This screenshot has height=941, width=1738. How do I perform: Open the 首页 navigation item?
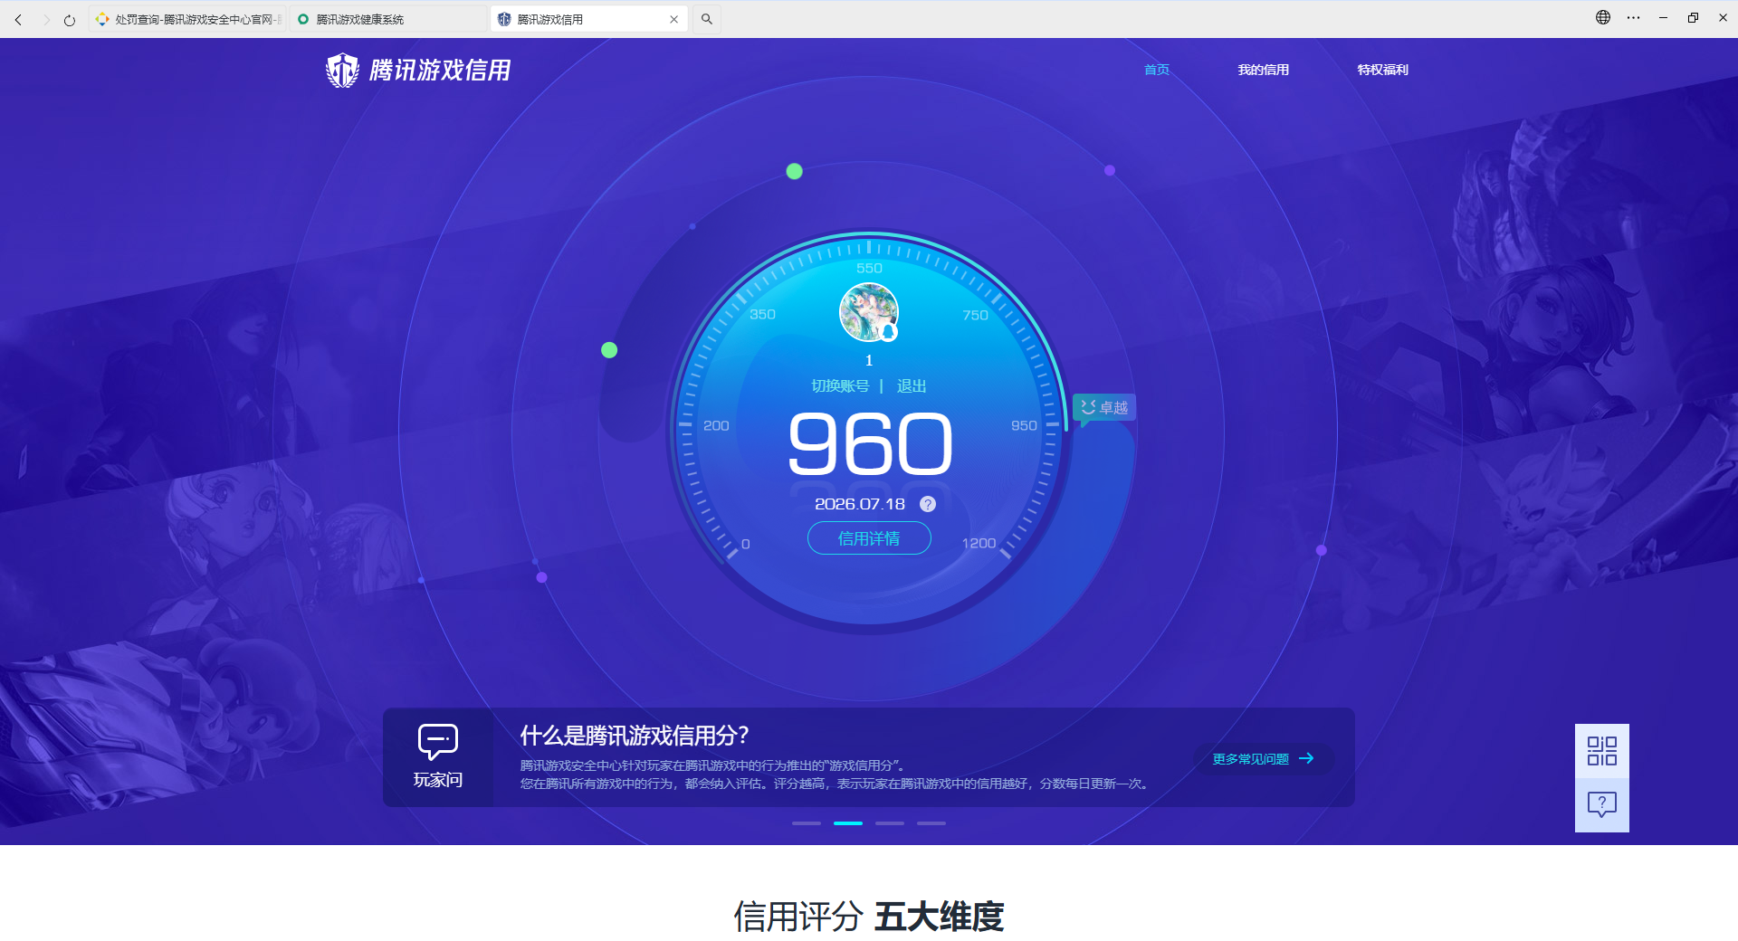pyautogui.click(x=1157, y=70)
